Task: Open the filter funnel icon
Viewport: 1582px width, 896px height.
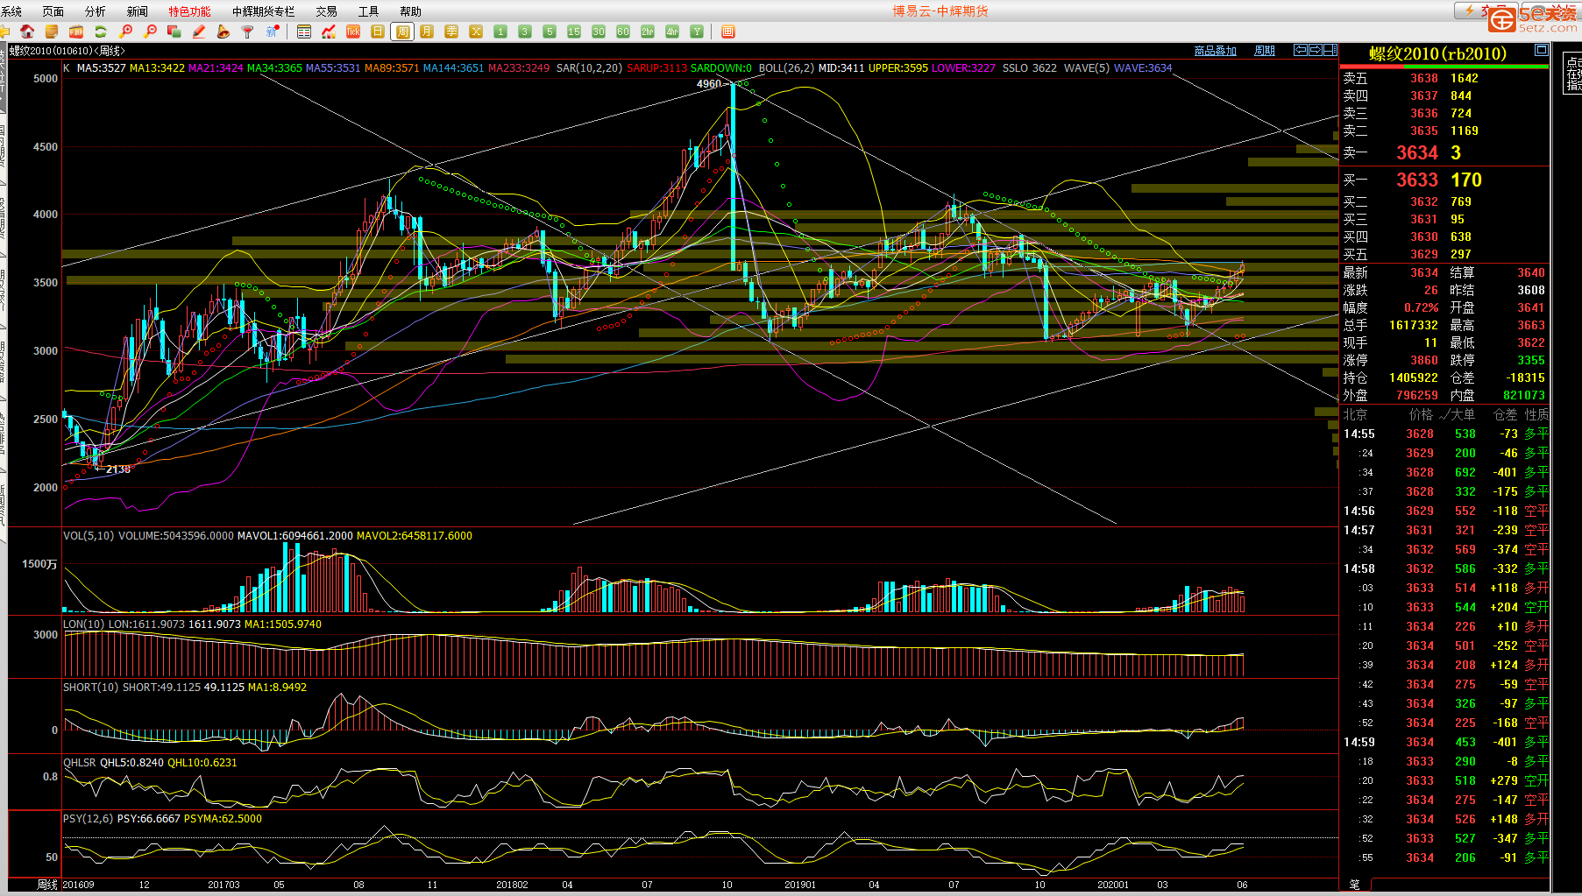Action: click(x=248, y=32)
